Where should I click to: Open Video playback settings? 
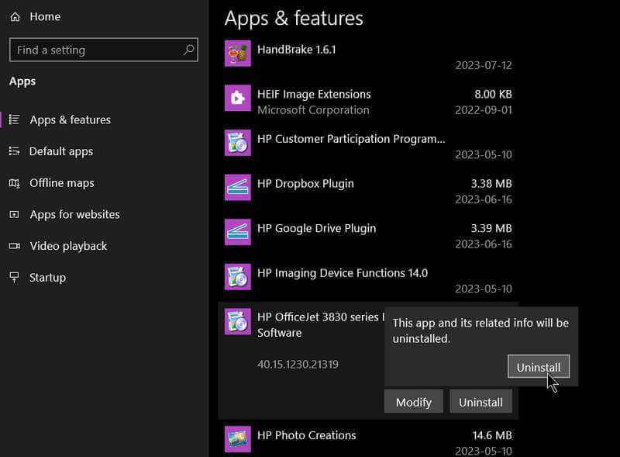point(68,246)
